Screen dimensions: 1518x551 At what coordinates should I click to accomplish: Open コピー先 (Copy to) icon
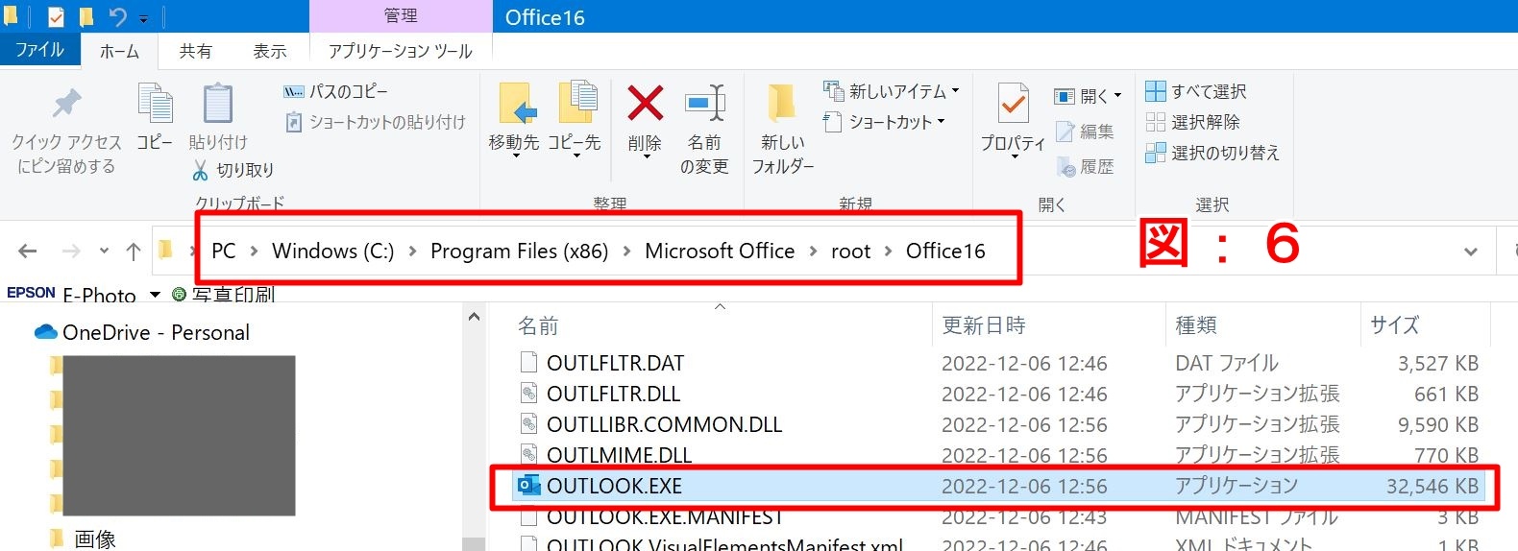click(577, 104)
